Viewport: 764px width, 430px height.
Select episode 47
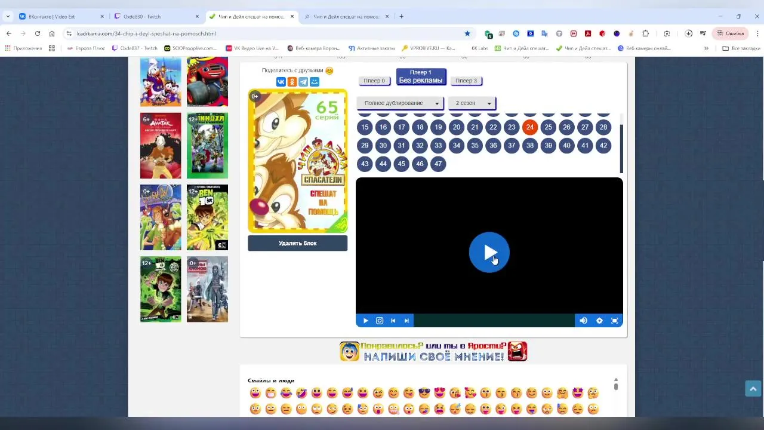tap(438, 164)
